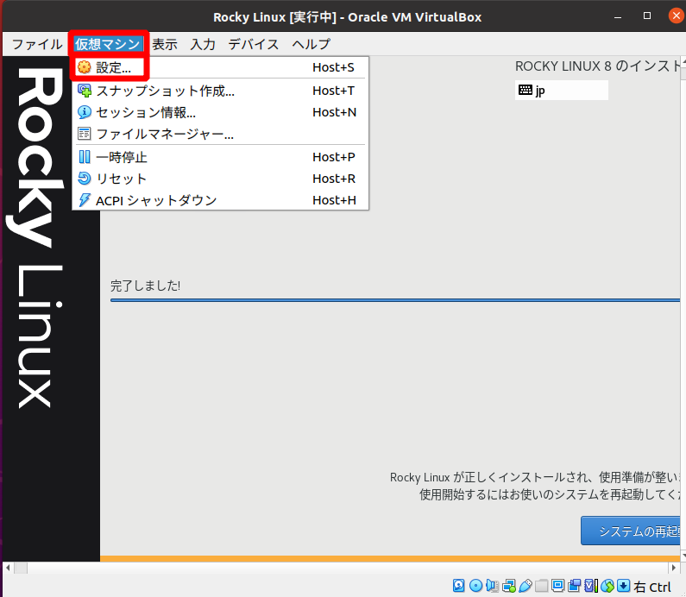Click ROCKY LINUX 8 installer heading text
Image resolution: width=686 pixels, height=597 pixels.
pyautogui.click(x=599, y=66)
